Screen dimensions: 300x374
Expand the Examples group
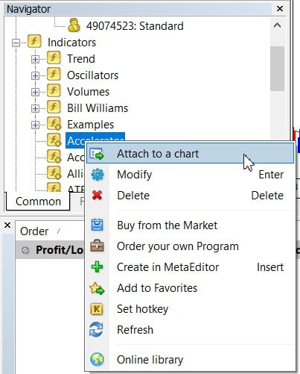click(35, 125)
